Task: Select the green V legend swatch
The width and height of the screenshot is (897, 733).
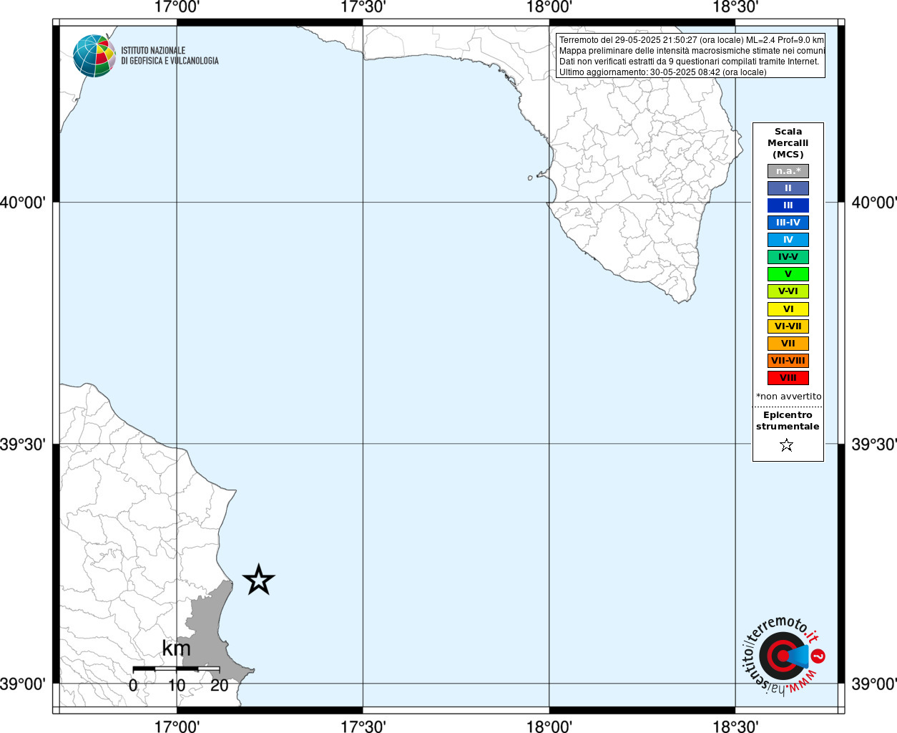Action: click(788, 274)
